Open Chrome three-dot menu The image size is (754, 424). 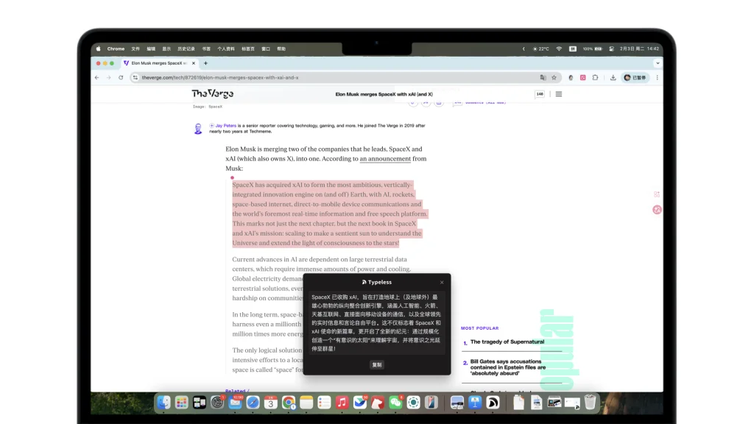[658, 77]
